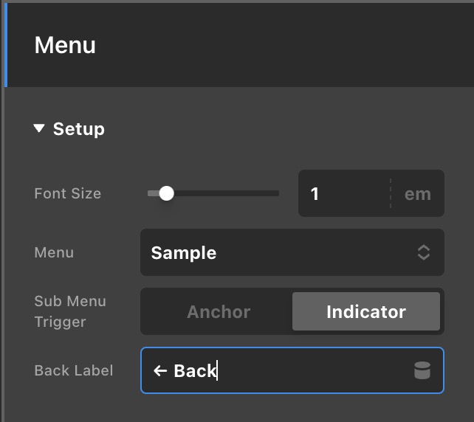474x422 pixels.
Task: Select Anchor as Sub Menu Trigger
Action: pos(219,311)
